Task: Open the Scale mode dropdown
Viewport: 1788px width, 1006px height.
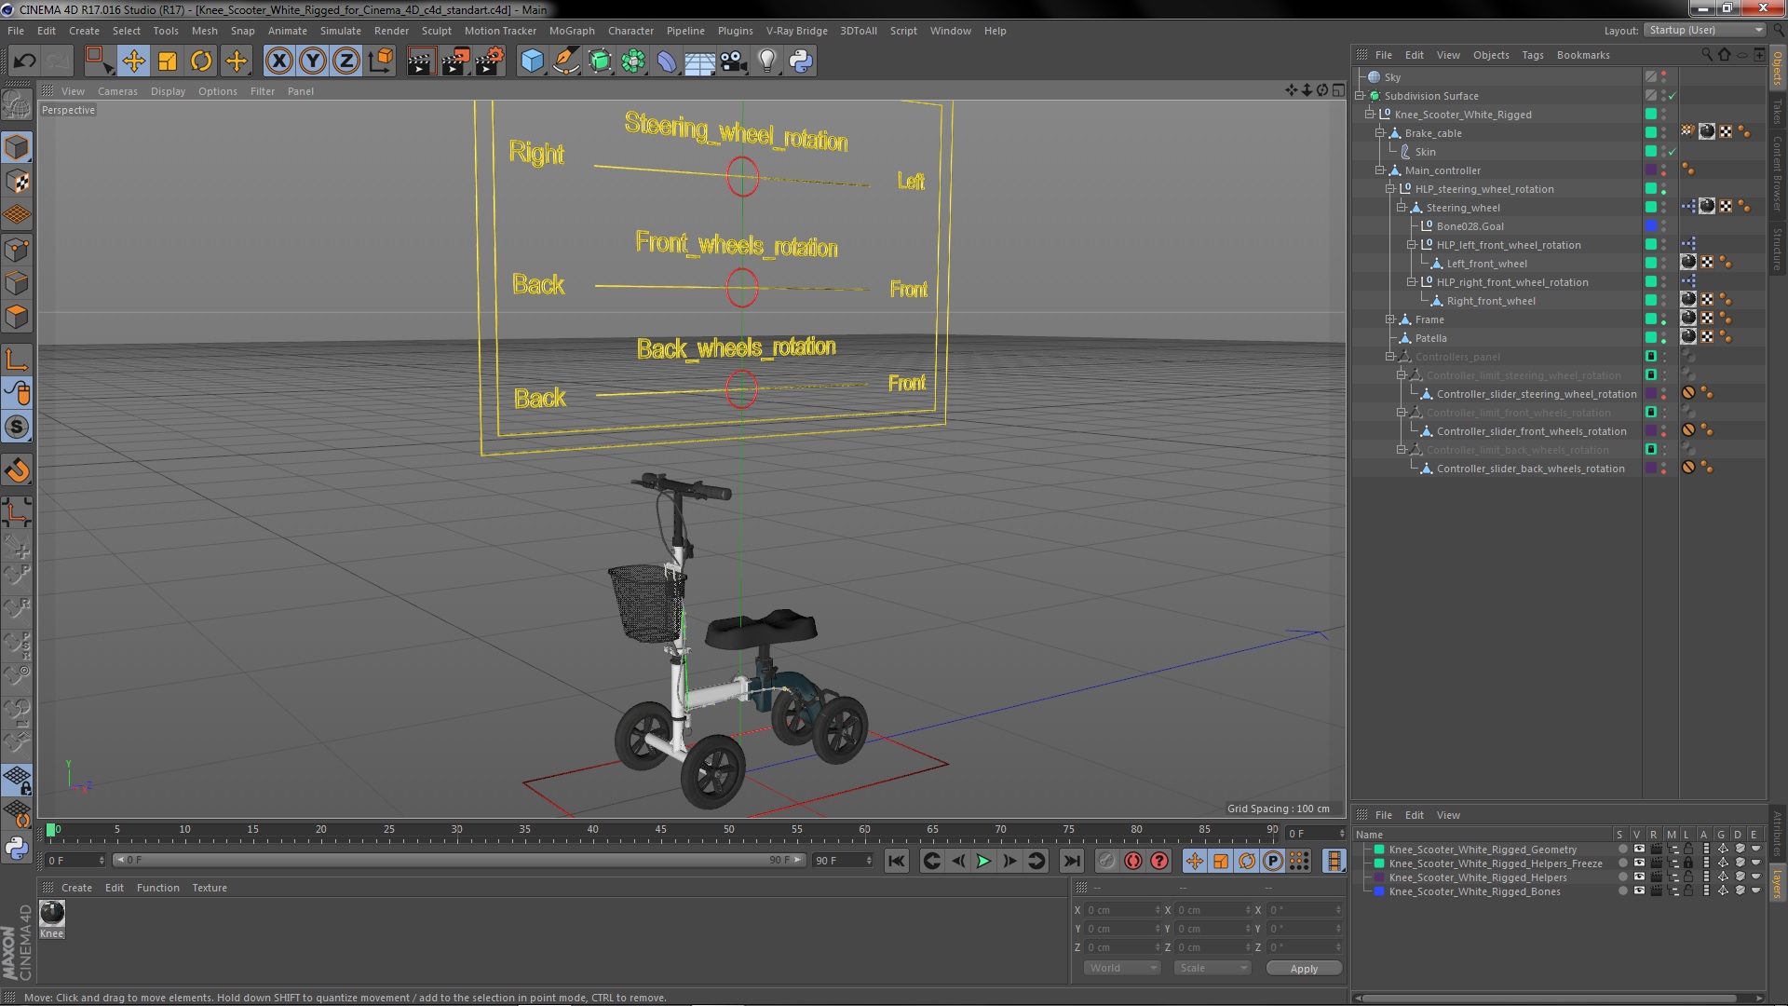Action: (x=1212, y=968)
